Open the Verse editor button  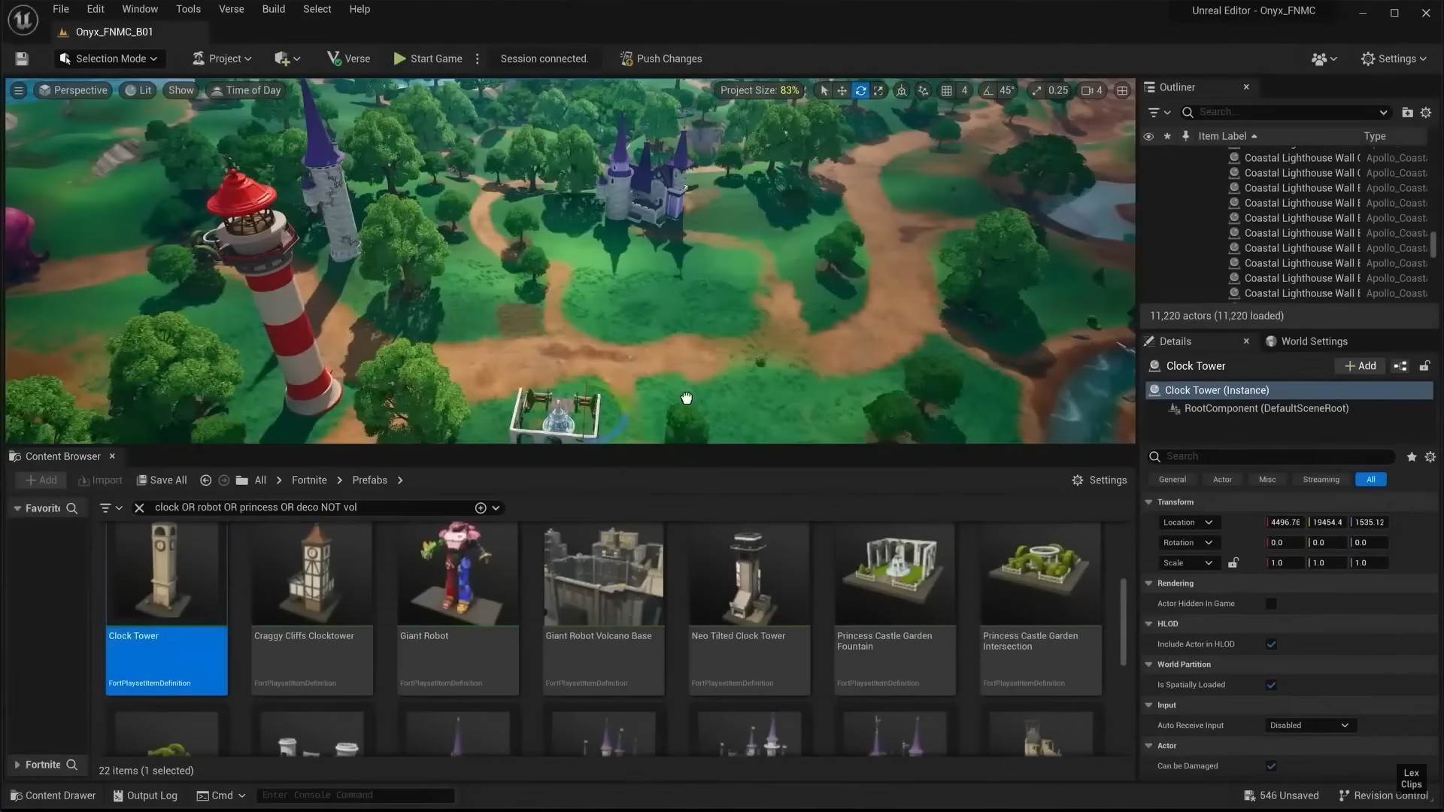(x=349, y=59)
